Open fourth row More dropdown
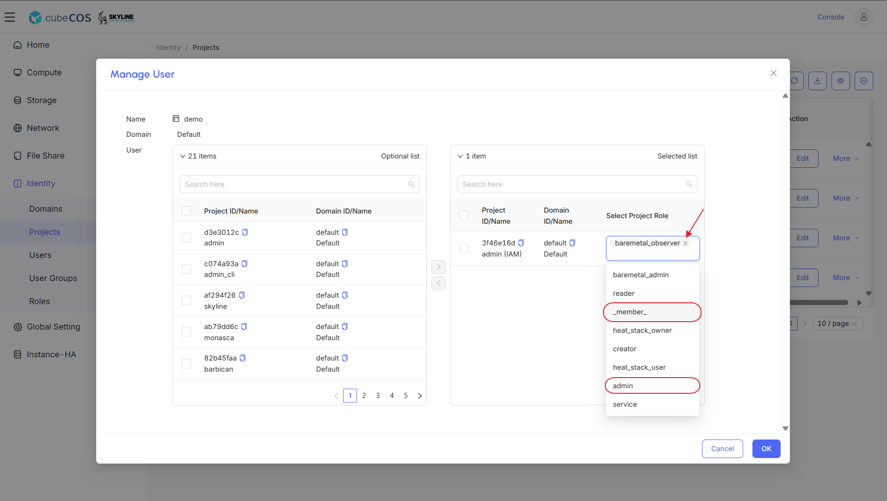887x501 pixels. [846, 278]
